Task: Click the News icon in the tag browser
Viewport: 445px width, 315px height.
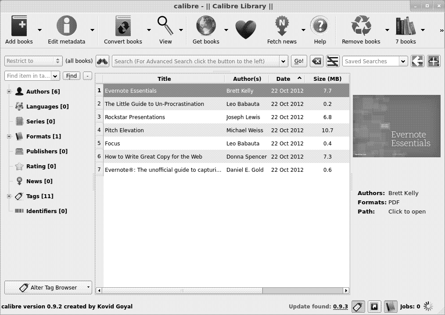Action: (x=19, y=181)
